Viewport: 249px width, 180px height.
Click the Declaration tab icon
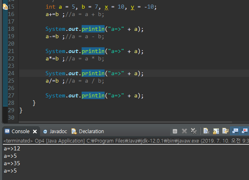(x=74, y=132)
